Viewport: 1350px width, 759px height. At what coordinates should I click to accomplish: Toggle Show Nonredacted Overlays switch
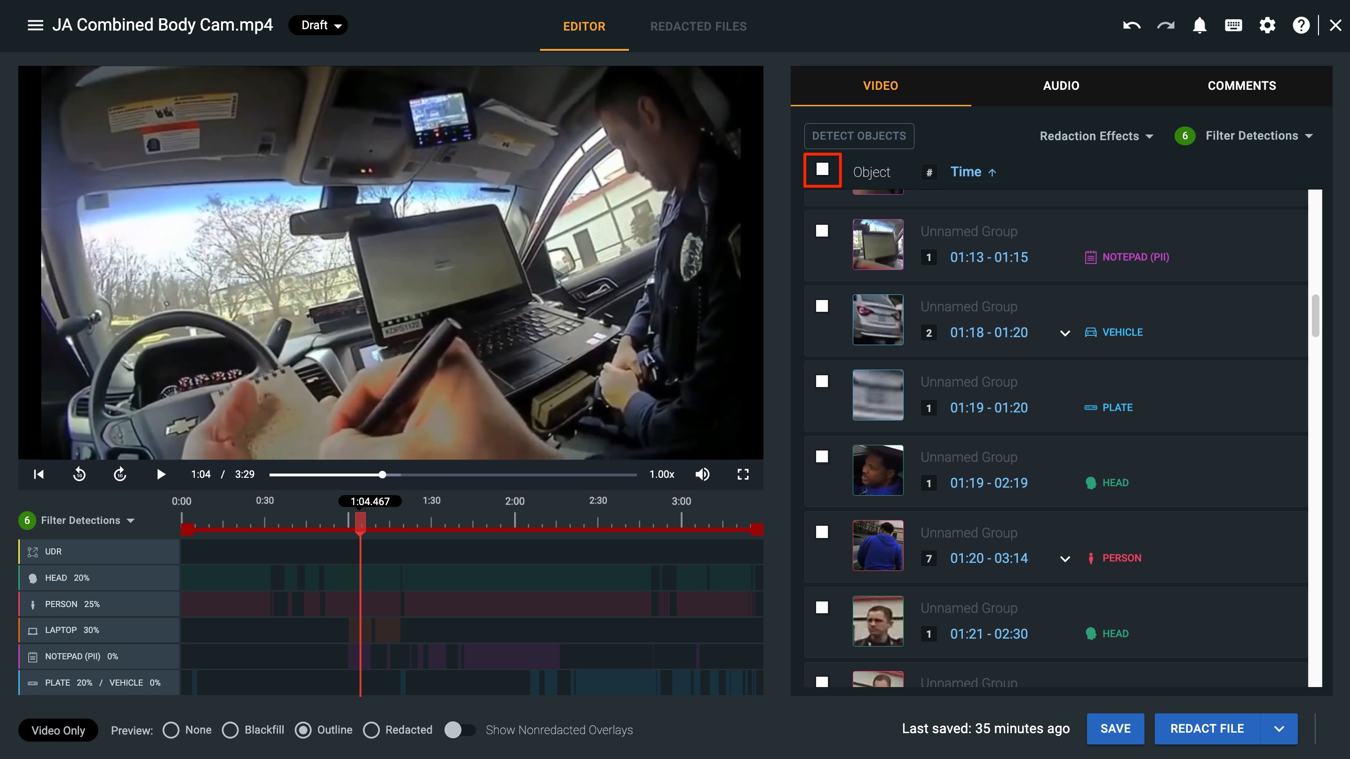(x=460, y=730)
